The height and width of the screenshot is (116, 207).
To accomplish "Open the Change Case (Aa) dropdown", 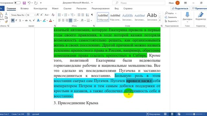I will tap(47, 15).
